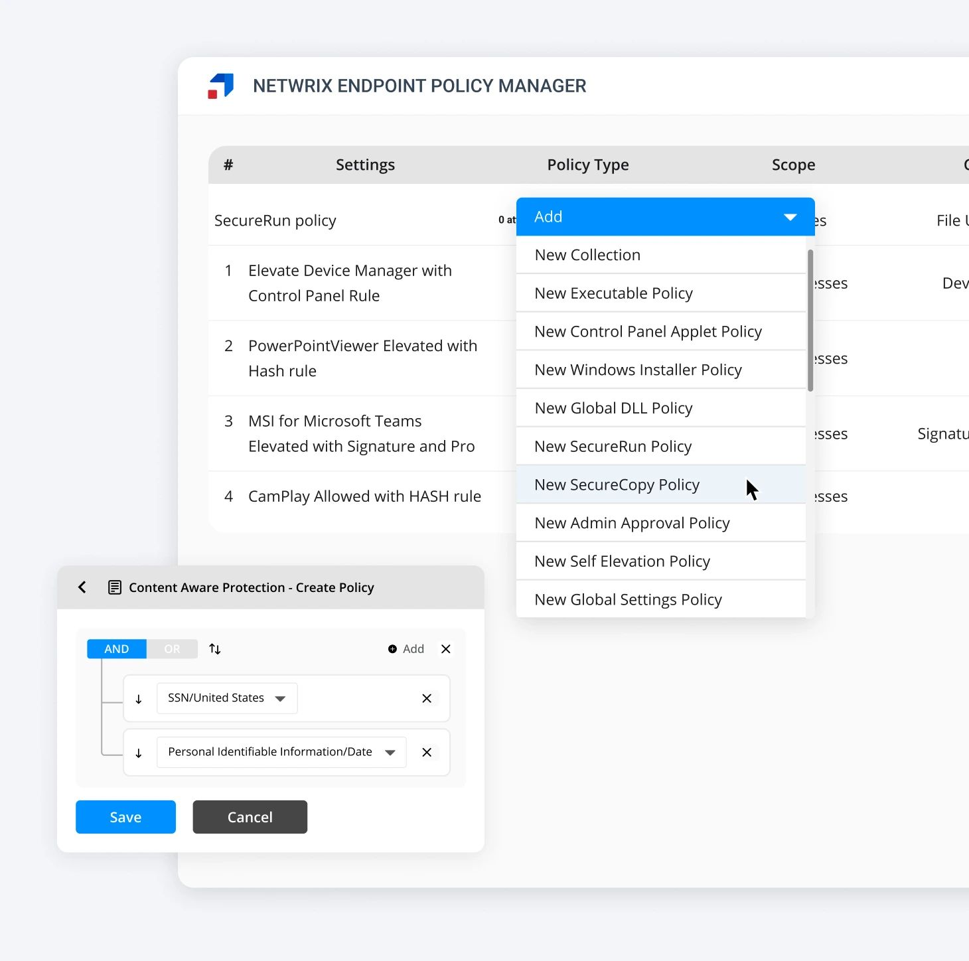Open the SSN/United States dropdown
This screenshot has height=961, width=969.
pos(227,698)
